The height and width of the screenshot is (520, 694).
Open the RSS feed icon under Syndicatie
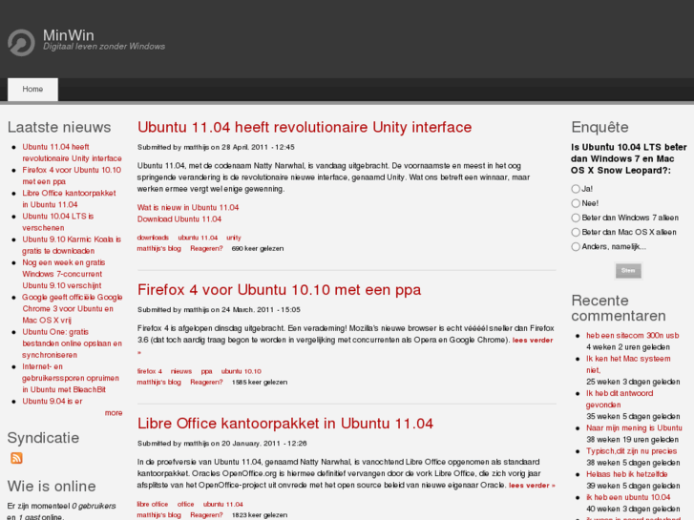pyautogui.click(x=16, y=458)
